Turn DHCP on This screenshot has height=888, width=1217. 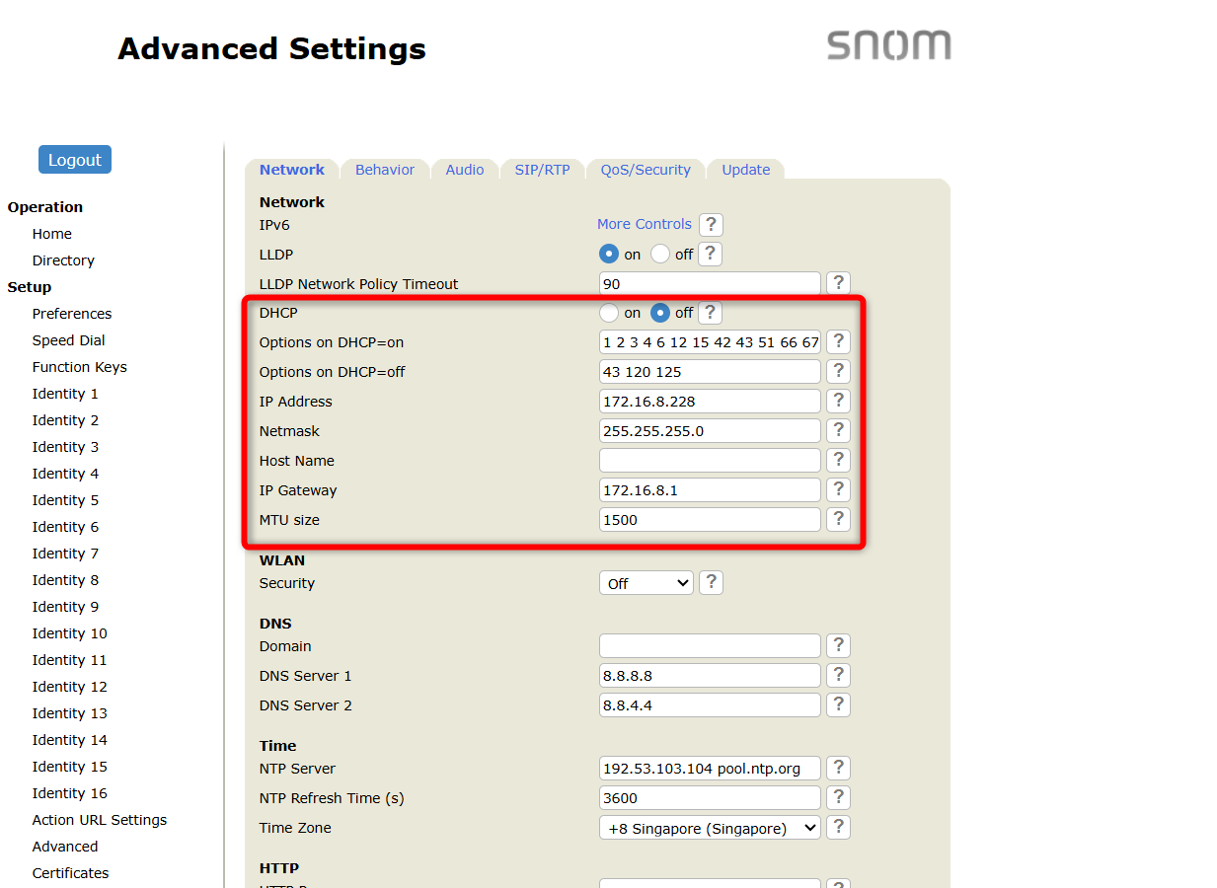click(x=609, y=313)
